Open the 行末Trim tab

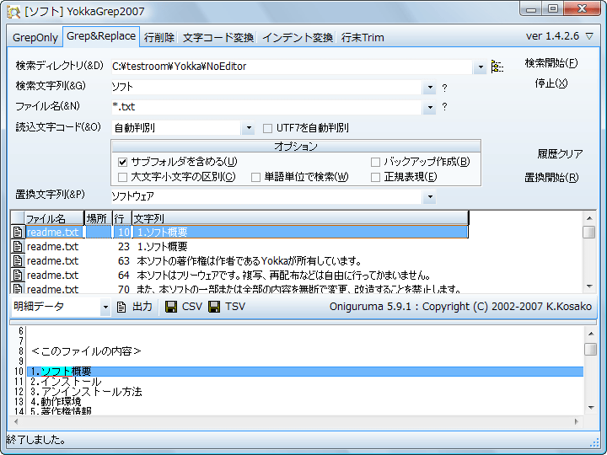point(363,38)
